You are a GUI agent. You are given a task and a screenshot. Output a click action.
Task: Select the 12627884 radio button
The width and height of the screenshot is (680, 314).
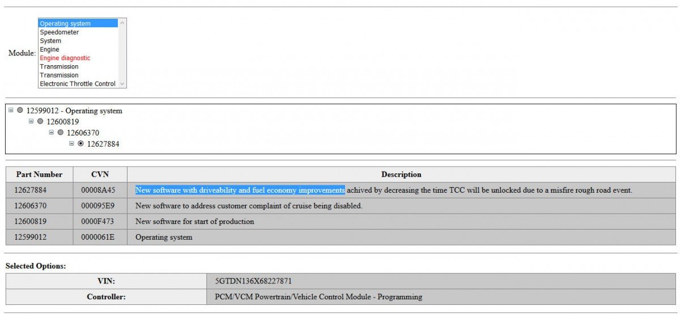(x=80, y=143)
